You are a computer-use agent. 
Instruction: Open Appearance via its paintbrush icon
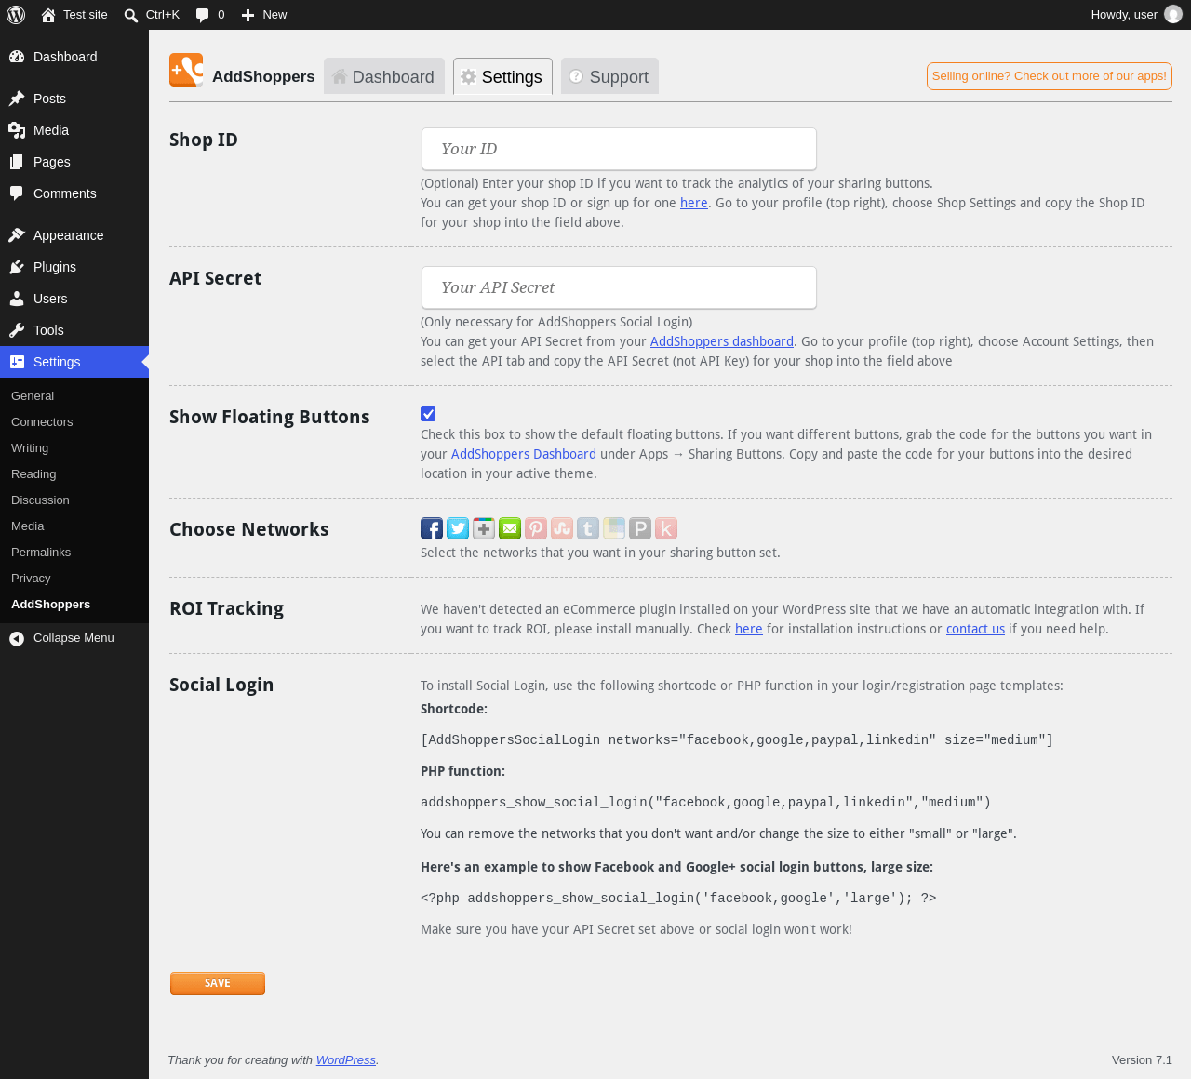pyautogui.click(x=17, y=235)
